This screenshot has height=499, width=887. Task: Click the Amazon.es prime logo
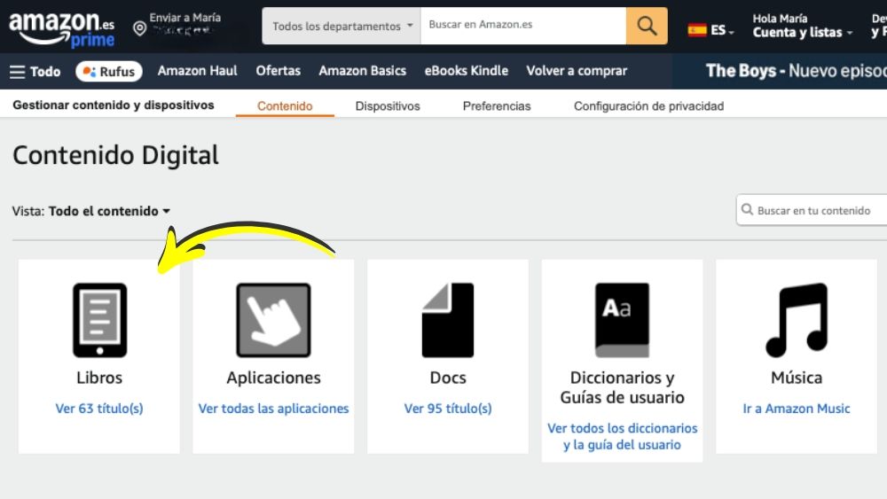pos(62,28)
